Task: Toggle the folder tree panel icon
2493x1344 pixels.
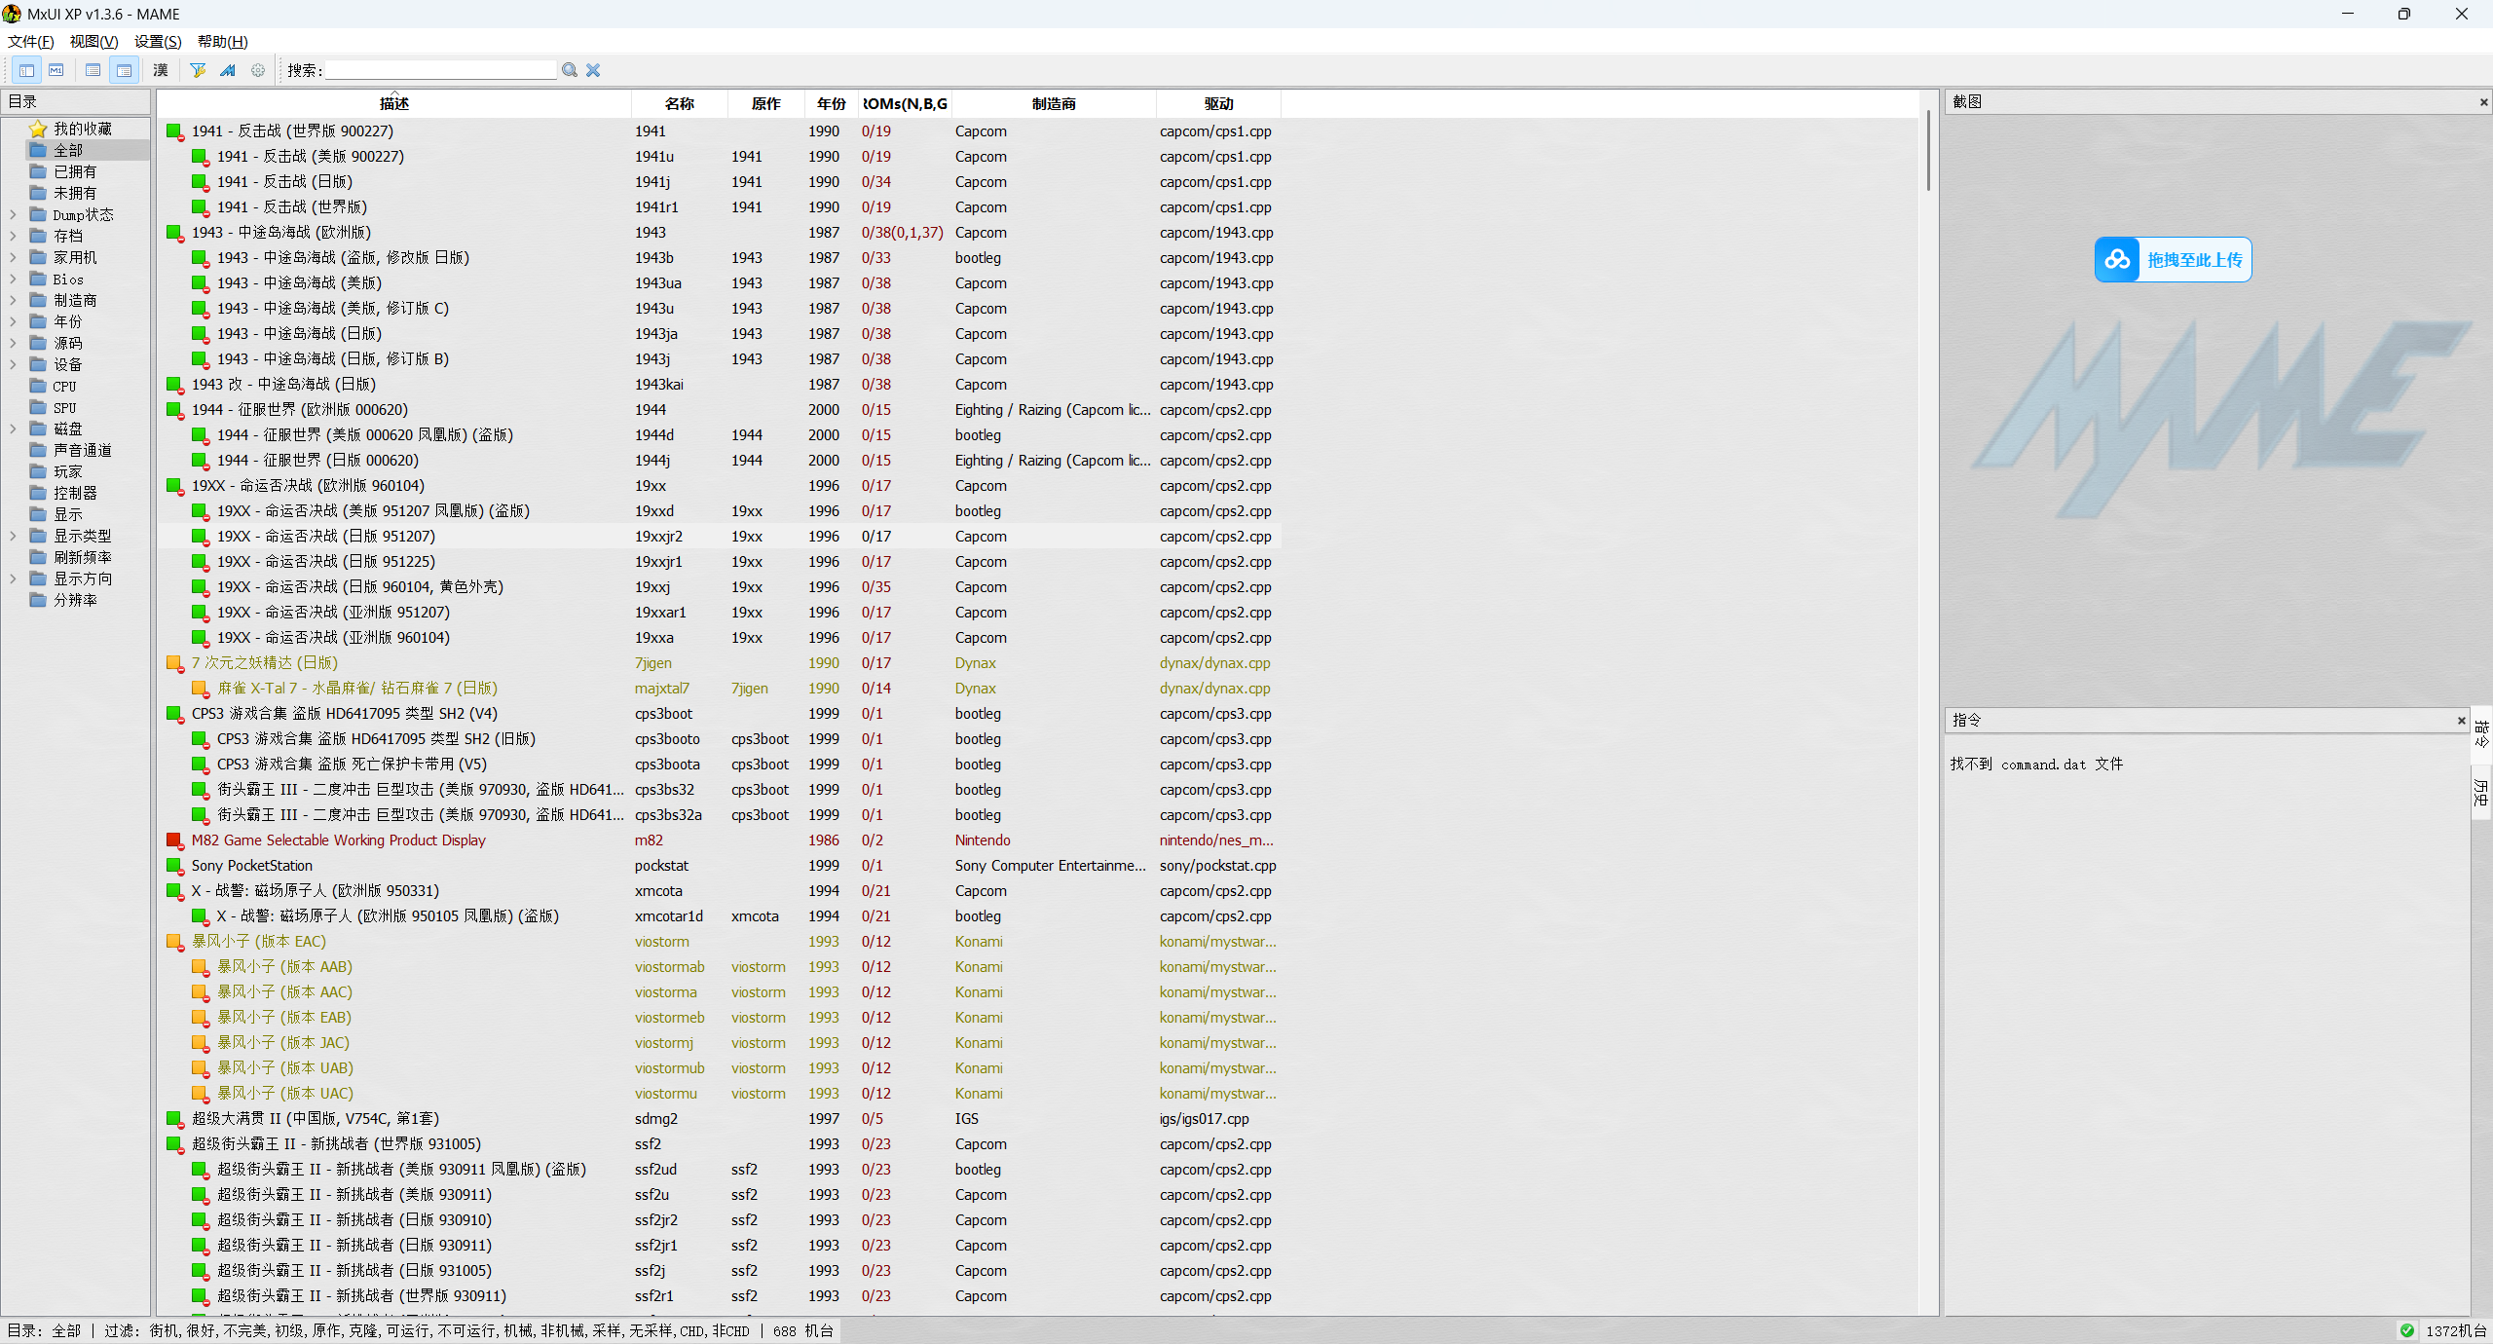Action: [x=26, y=70]
